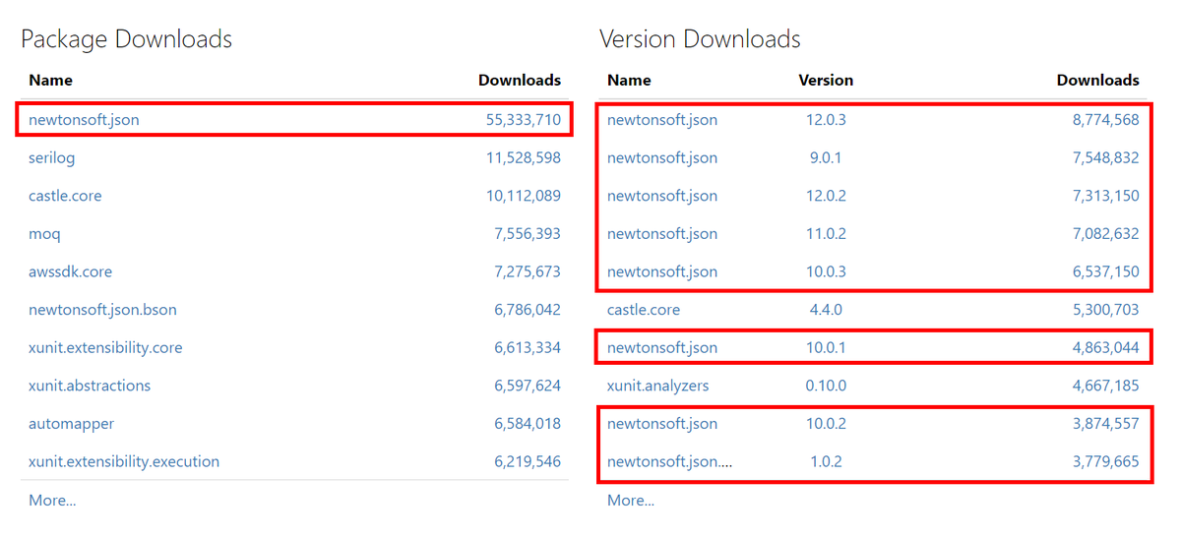
Task: Open the automapper package link
Action: click(x=71, y=424)
